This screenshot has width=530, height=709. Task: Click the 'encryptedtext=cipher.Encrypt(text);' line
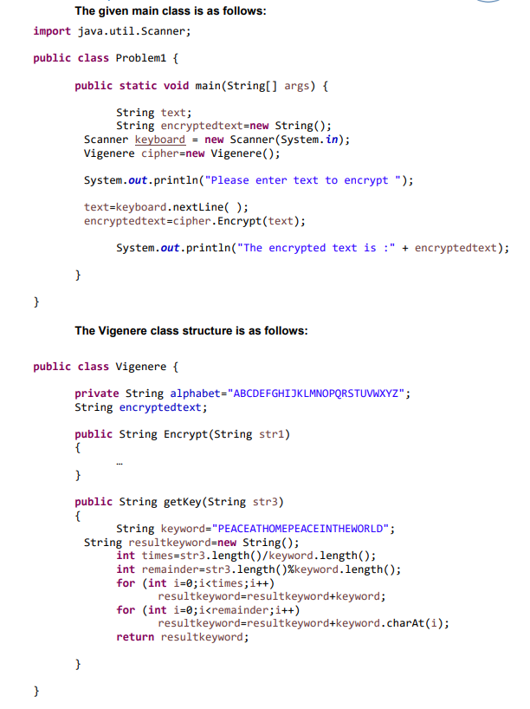(195, 221)
